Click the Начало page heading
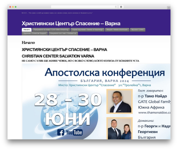Screen dimensions: 178x150 [28, 43]
